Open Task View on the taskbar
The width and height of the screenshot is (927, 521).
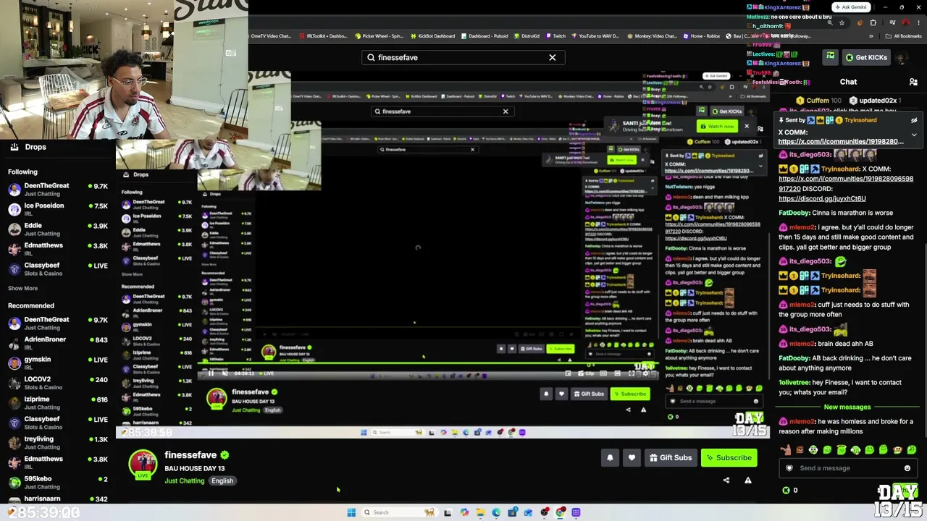click(x=448, y=512)
